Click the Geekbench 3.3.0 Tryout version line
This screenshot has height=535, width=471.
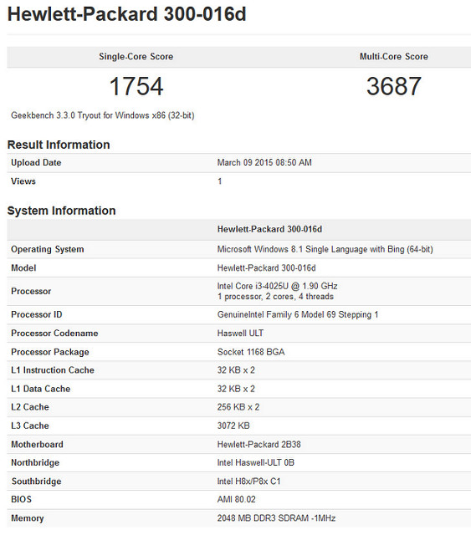[x=102, y=115]
